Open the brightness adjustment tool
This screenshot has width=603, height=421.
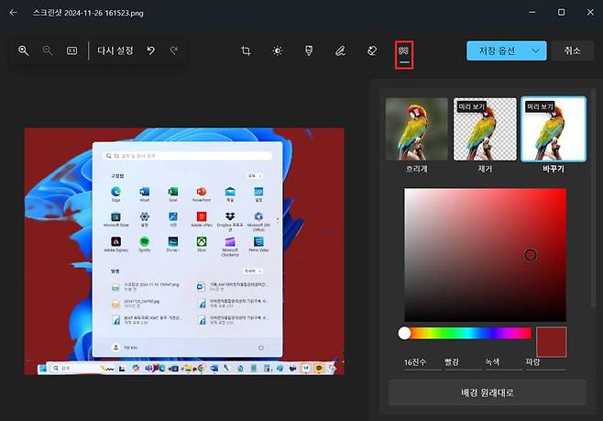278,51
